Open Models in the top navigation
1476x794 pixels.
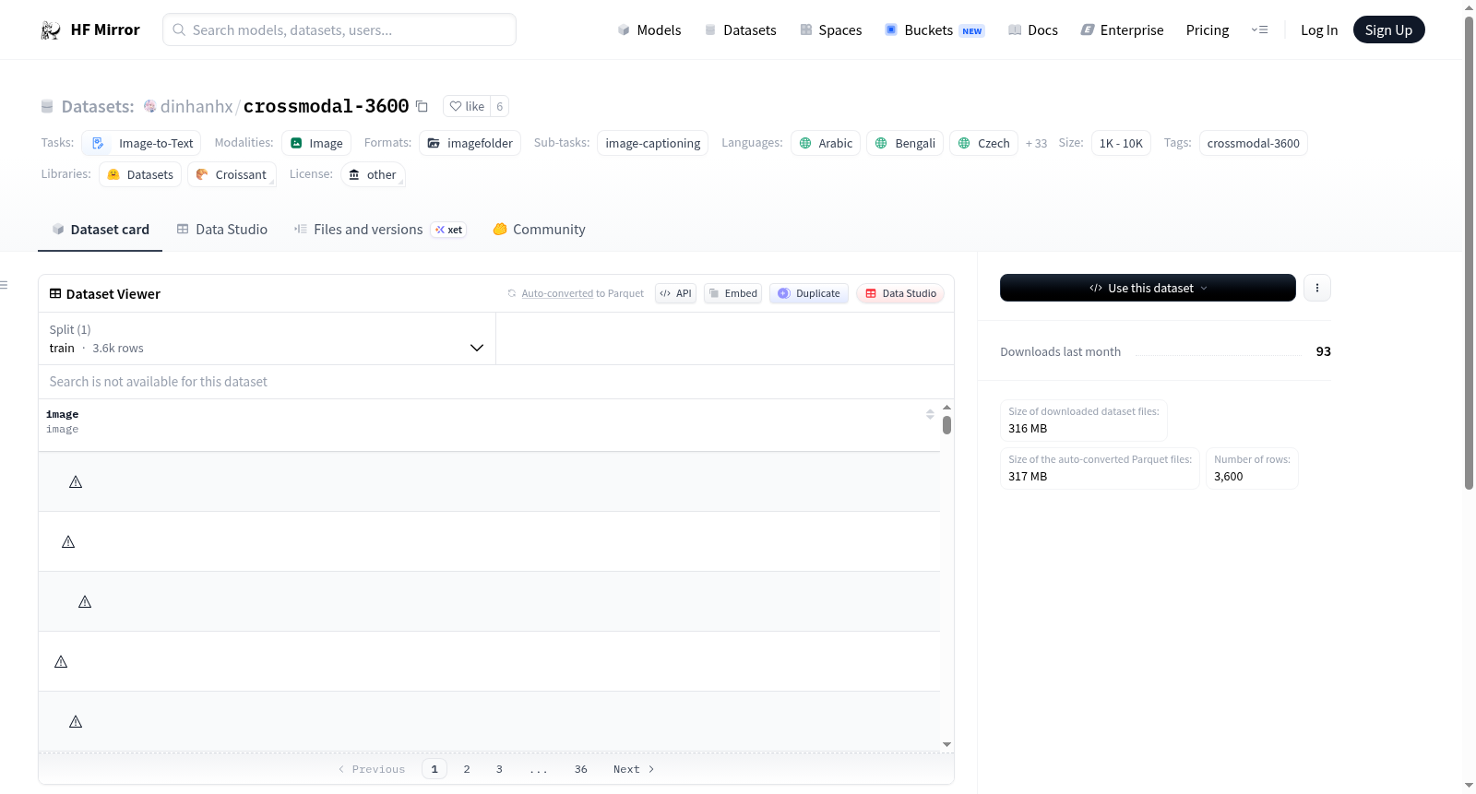click(x=649, y=30)
